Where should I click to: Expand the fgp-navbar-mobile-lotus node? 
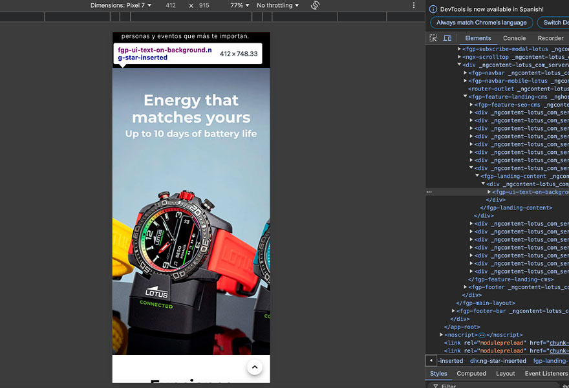click(x=465, y=81)
